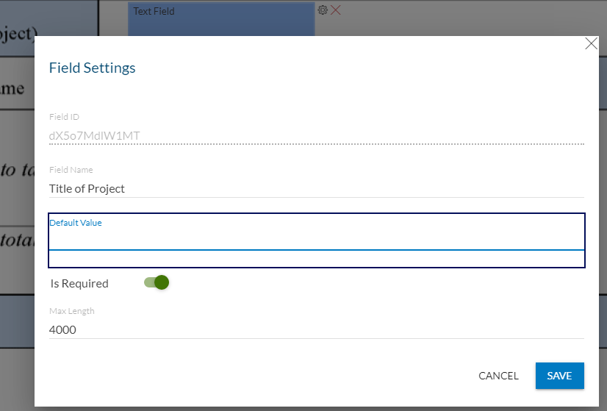Screen dimensions: 607x411
Task: Click the Field Settings dialog heading
Action: click(x=92, y=68)
